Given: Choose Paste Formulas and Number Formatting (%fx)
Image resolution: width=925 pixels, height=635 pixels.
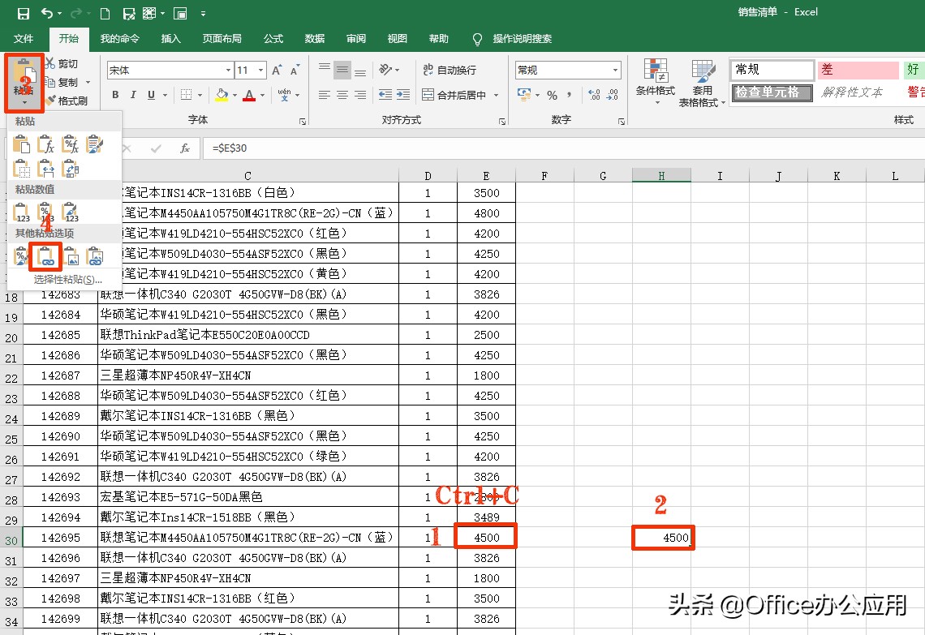Looking at the screenshot, I should [71, 144].
